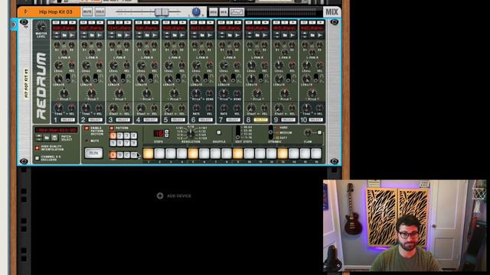Click the channel 7 Rate knob
Viewport: 490px width, 275px height.
[x=224, y=108]
